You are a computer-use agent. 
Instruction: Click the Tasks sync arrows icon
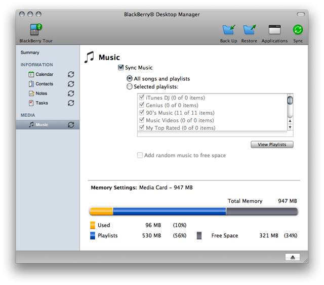point(71,103)
